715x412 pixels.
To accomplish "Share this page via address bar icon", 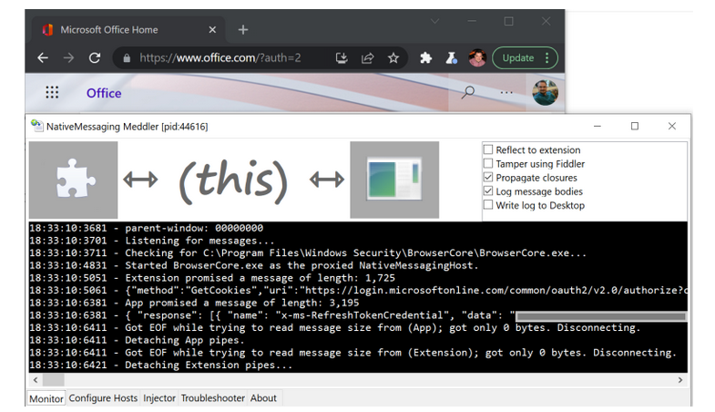I will (368, 58).
